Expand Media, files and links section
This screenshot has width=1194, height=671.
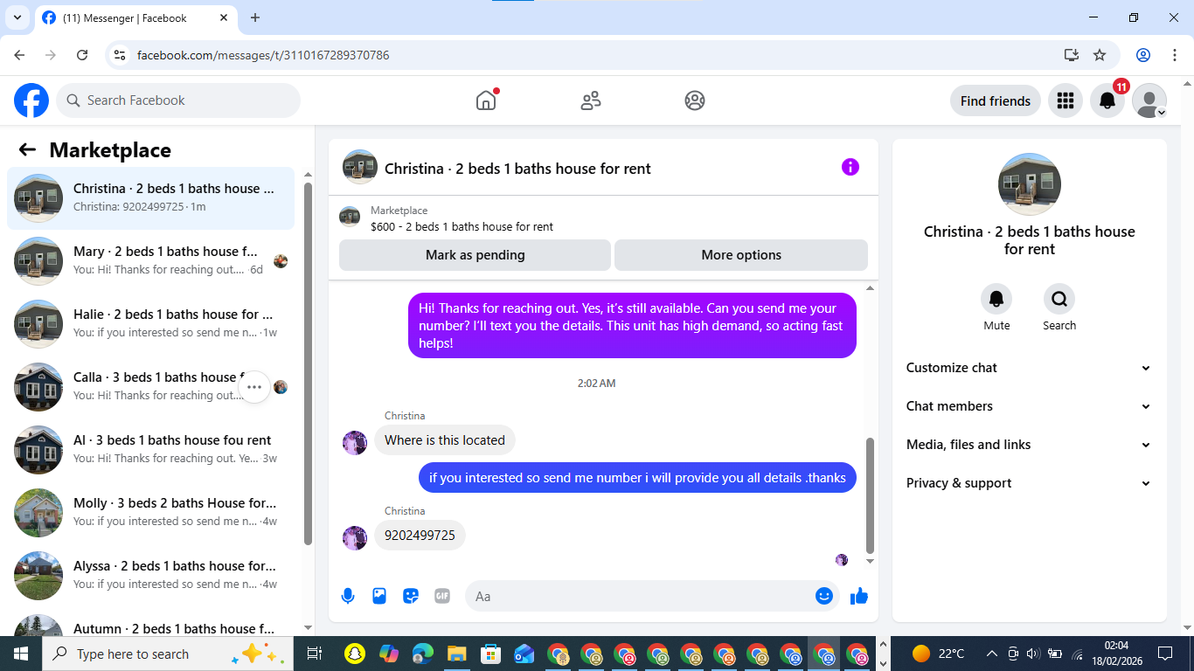1029,445
